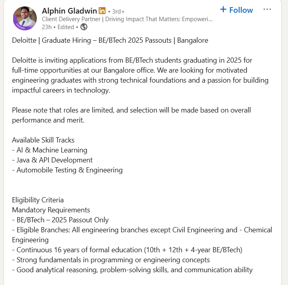Open the three-dot post options menu
The image size is (288, 285).
click(x=267, y=10)
